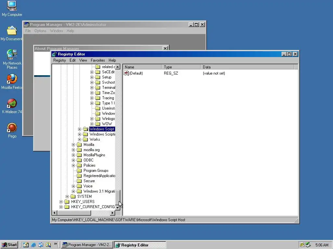The width and height of the screenshot is (333, 249).
Task: Expand the Winlogon key
Action: pos(92,119)
